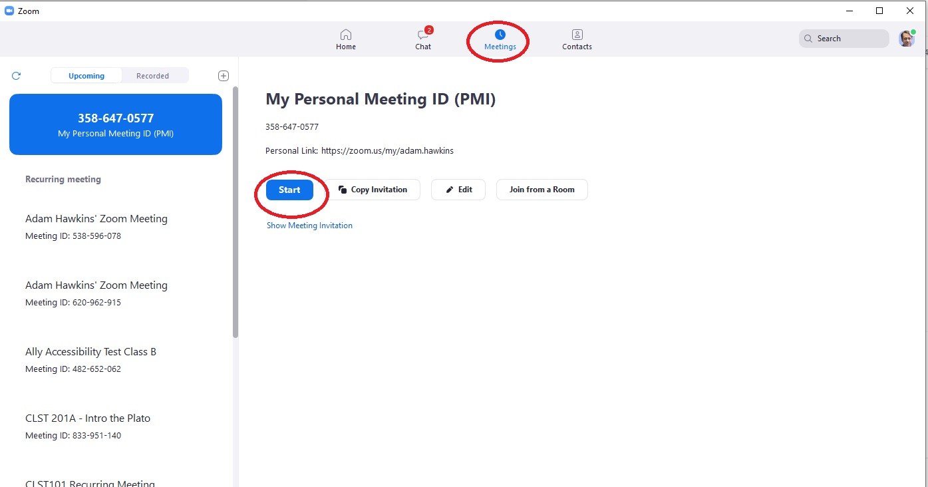The height and width of the screenshot is (487, 928).
Task: Click the Edit button
Action: (x=458, y=190)
